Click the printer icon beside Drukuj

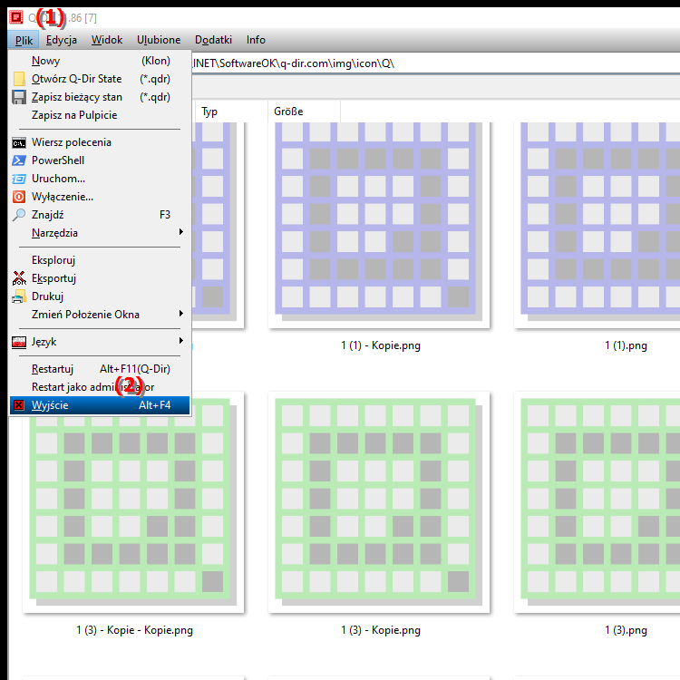click(19, 296)
